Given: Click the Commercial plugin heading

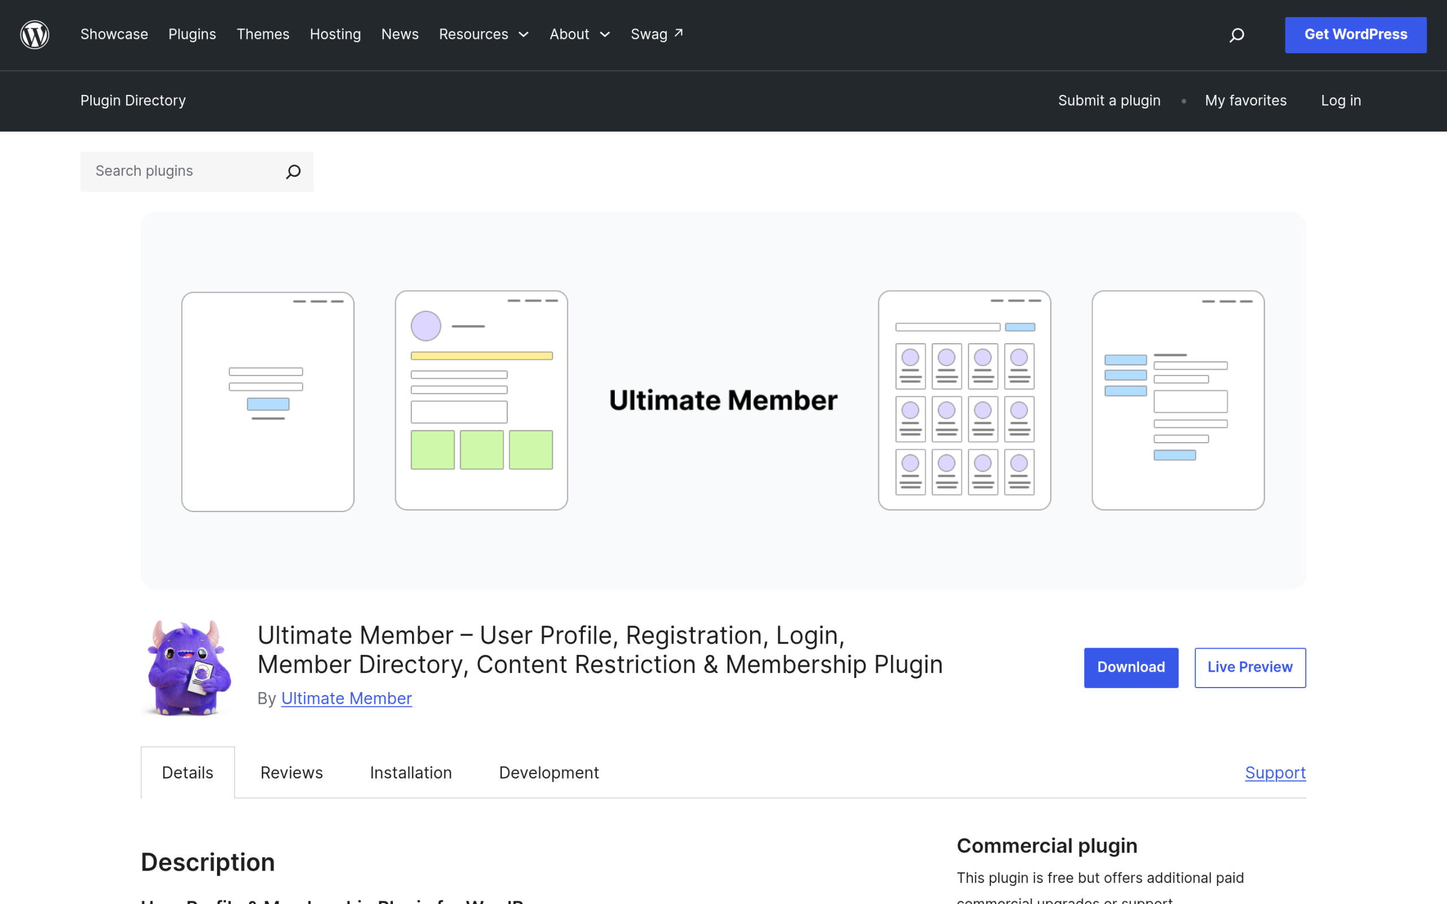Looking at the screenshot, I should [1046, 845].
